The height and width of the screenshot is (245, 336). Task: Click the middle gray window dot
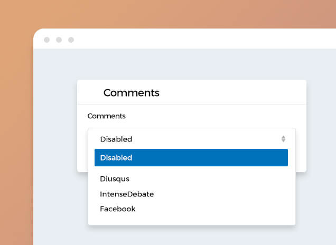[59, 40]
